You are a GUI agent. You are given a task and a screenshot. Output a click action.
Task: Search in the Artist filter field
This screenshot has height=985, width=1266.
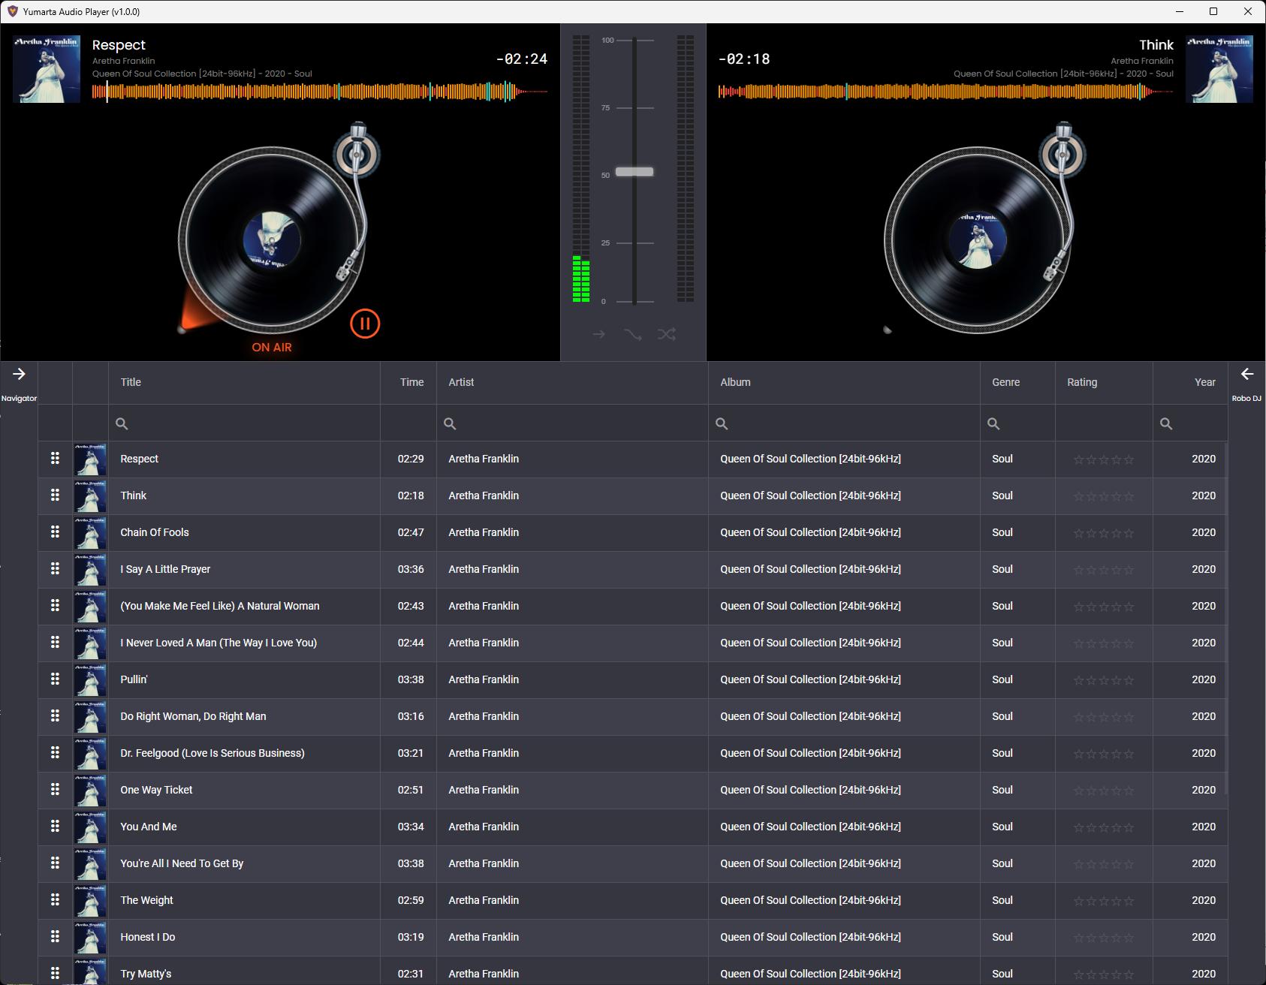coord(572,423)
